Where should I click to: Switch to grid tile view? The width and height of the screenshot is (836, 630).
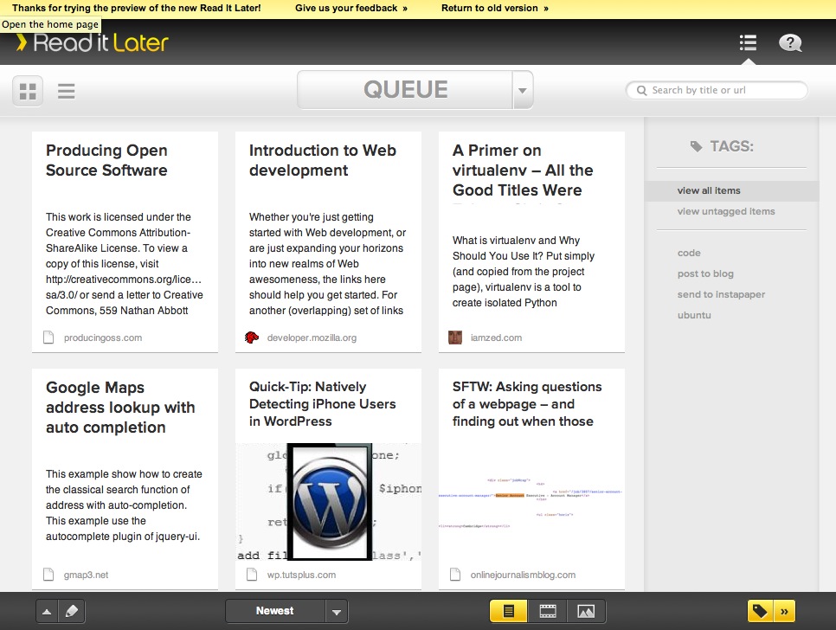pos(28,91)
